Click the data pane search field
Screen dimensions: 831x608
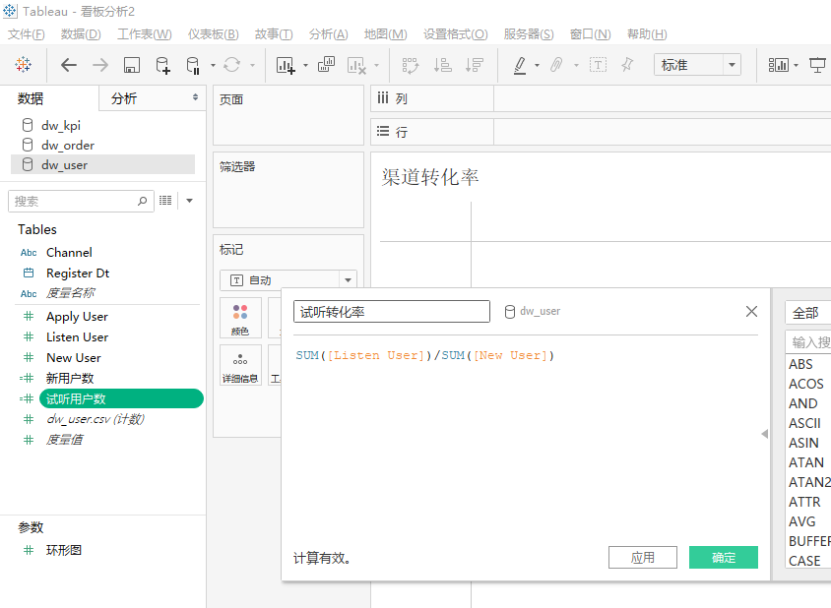[x=81, y=202]
